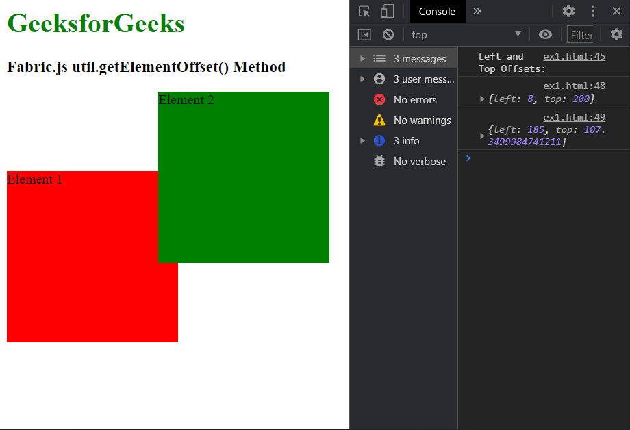
Task: Click the GeeksforGeeks heading
Action: tap(96, 23)
